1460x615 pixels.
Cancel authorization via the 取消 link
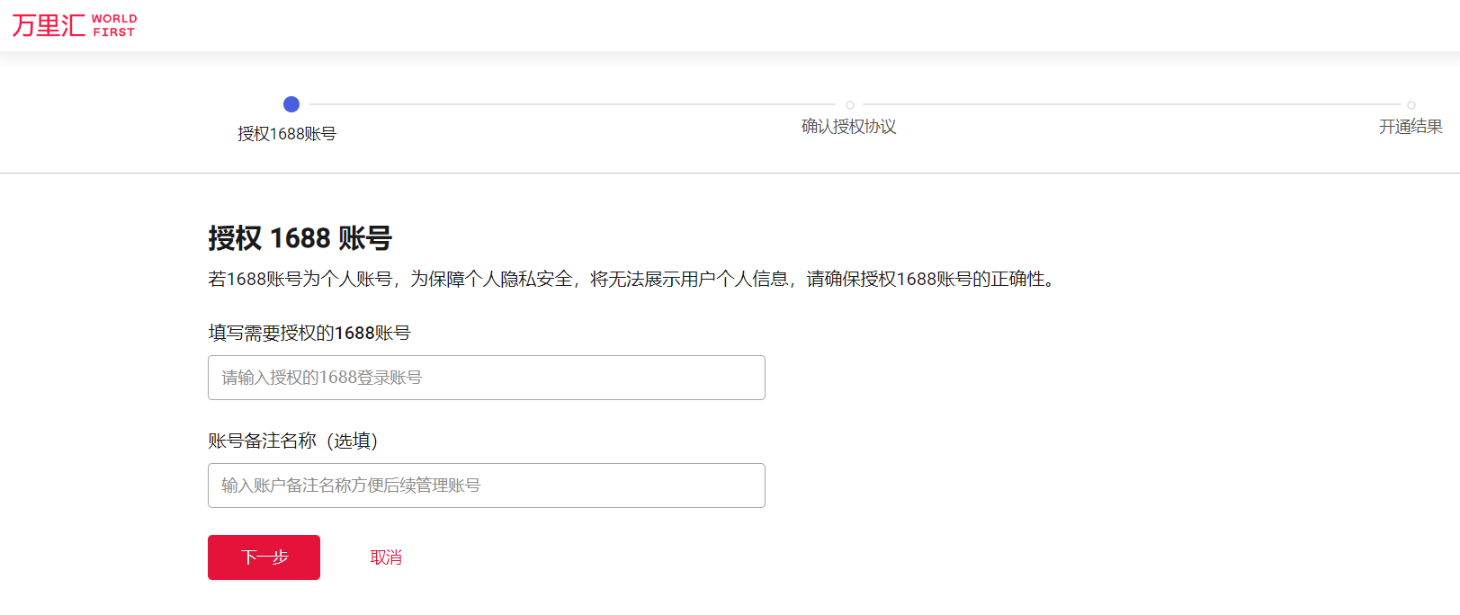[386, 557]
